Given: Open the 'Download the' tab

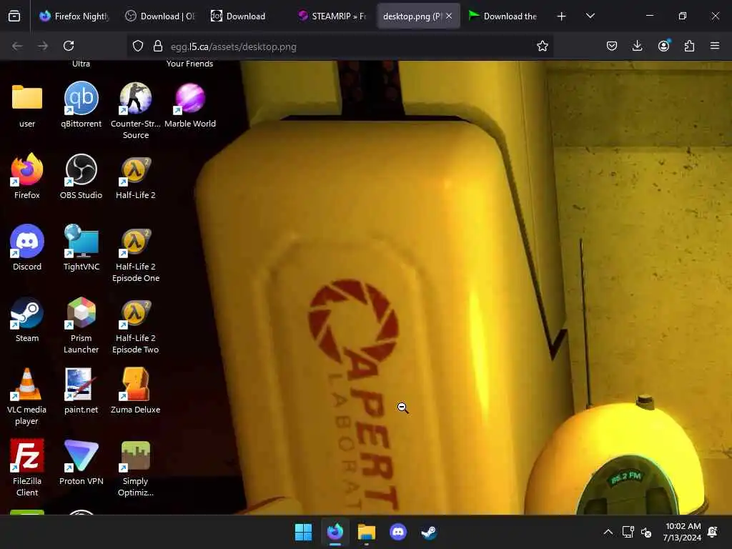Looking at the screenshot, I should [x=503, y=16].
